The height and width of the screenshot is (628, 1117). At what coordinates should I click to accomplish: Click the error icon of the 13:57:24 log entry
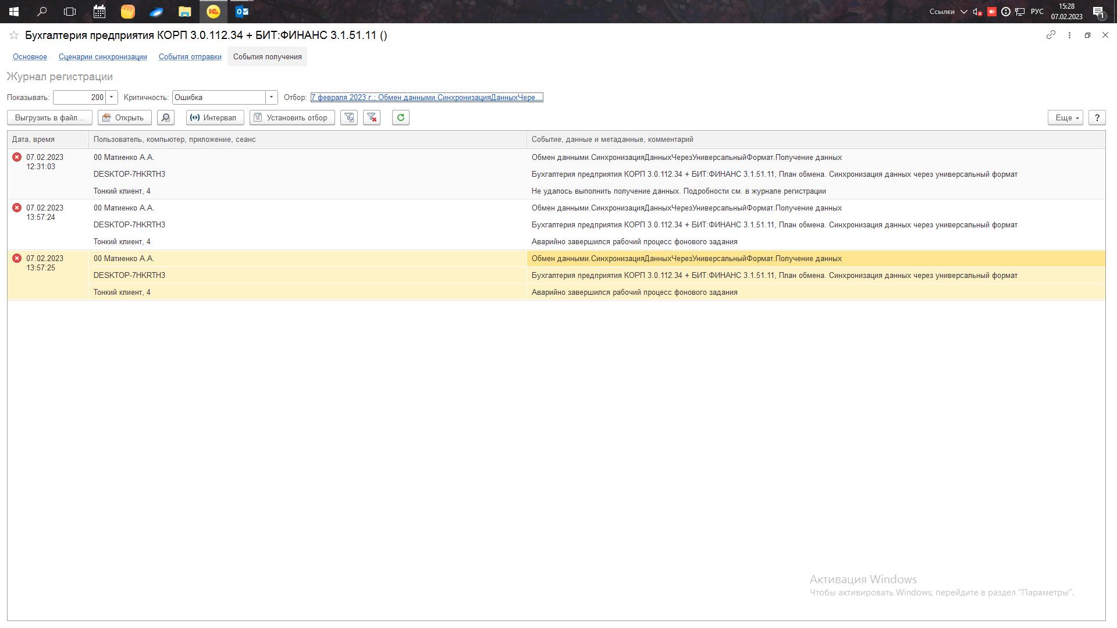(x=17, y=208)
